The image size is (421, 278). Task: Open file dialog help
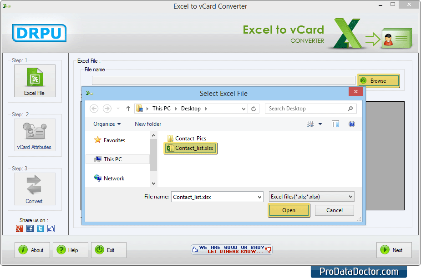[x=352, y=124]
